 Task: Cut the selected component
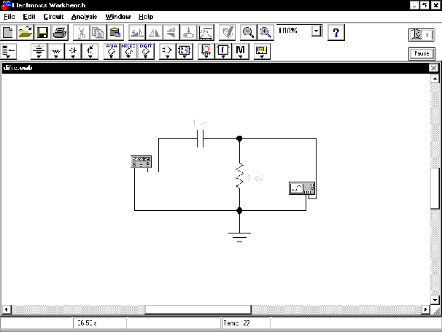[81, 32]
